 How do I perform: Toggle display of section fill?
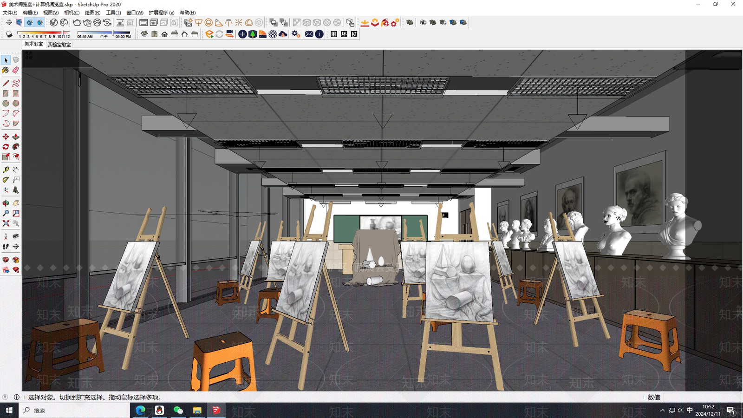pyautogui.click(x=39, y=22)
